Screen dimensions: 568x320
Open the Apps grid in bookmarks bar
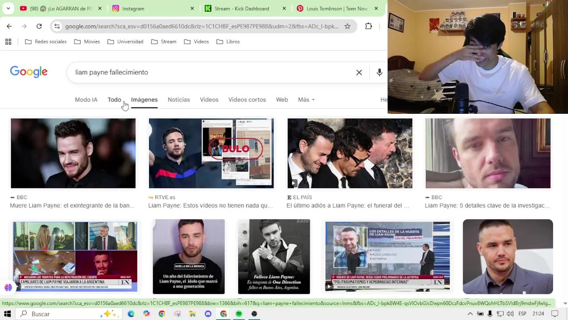[8, 42]
